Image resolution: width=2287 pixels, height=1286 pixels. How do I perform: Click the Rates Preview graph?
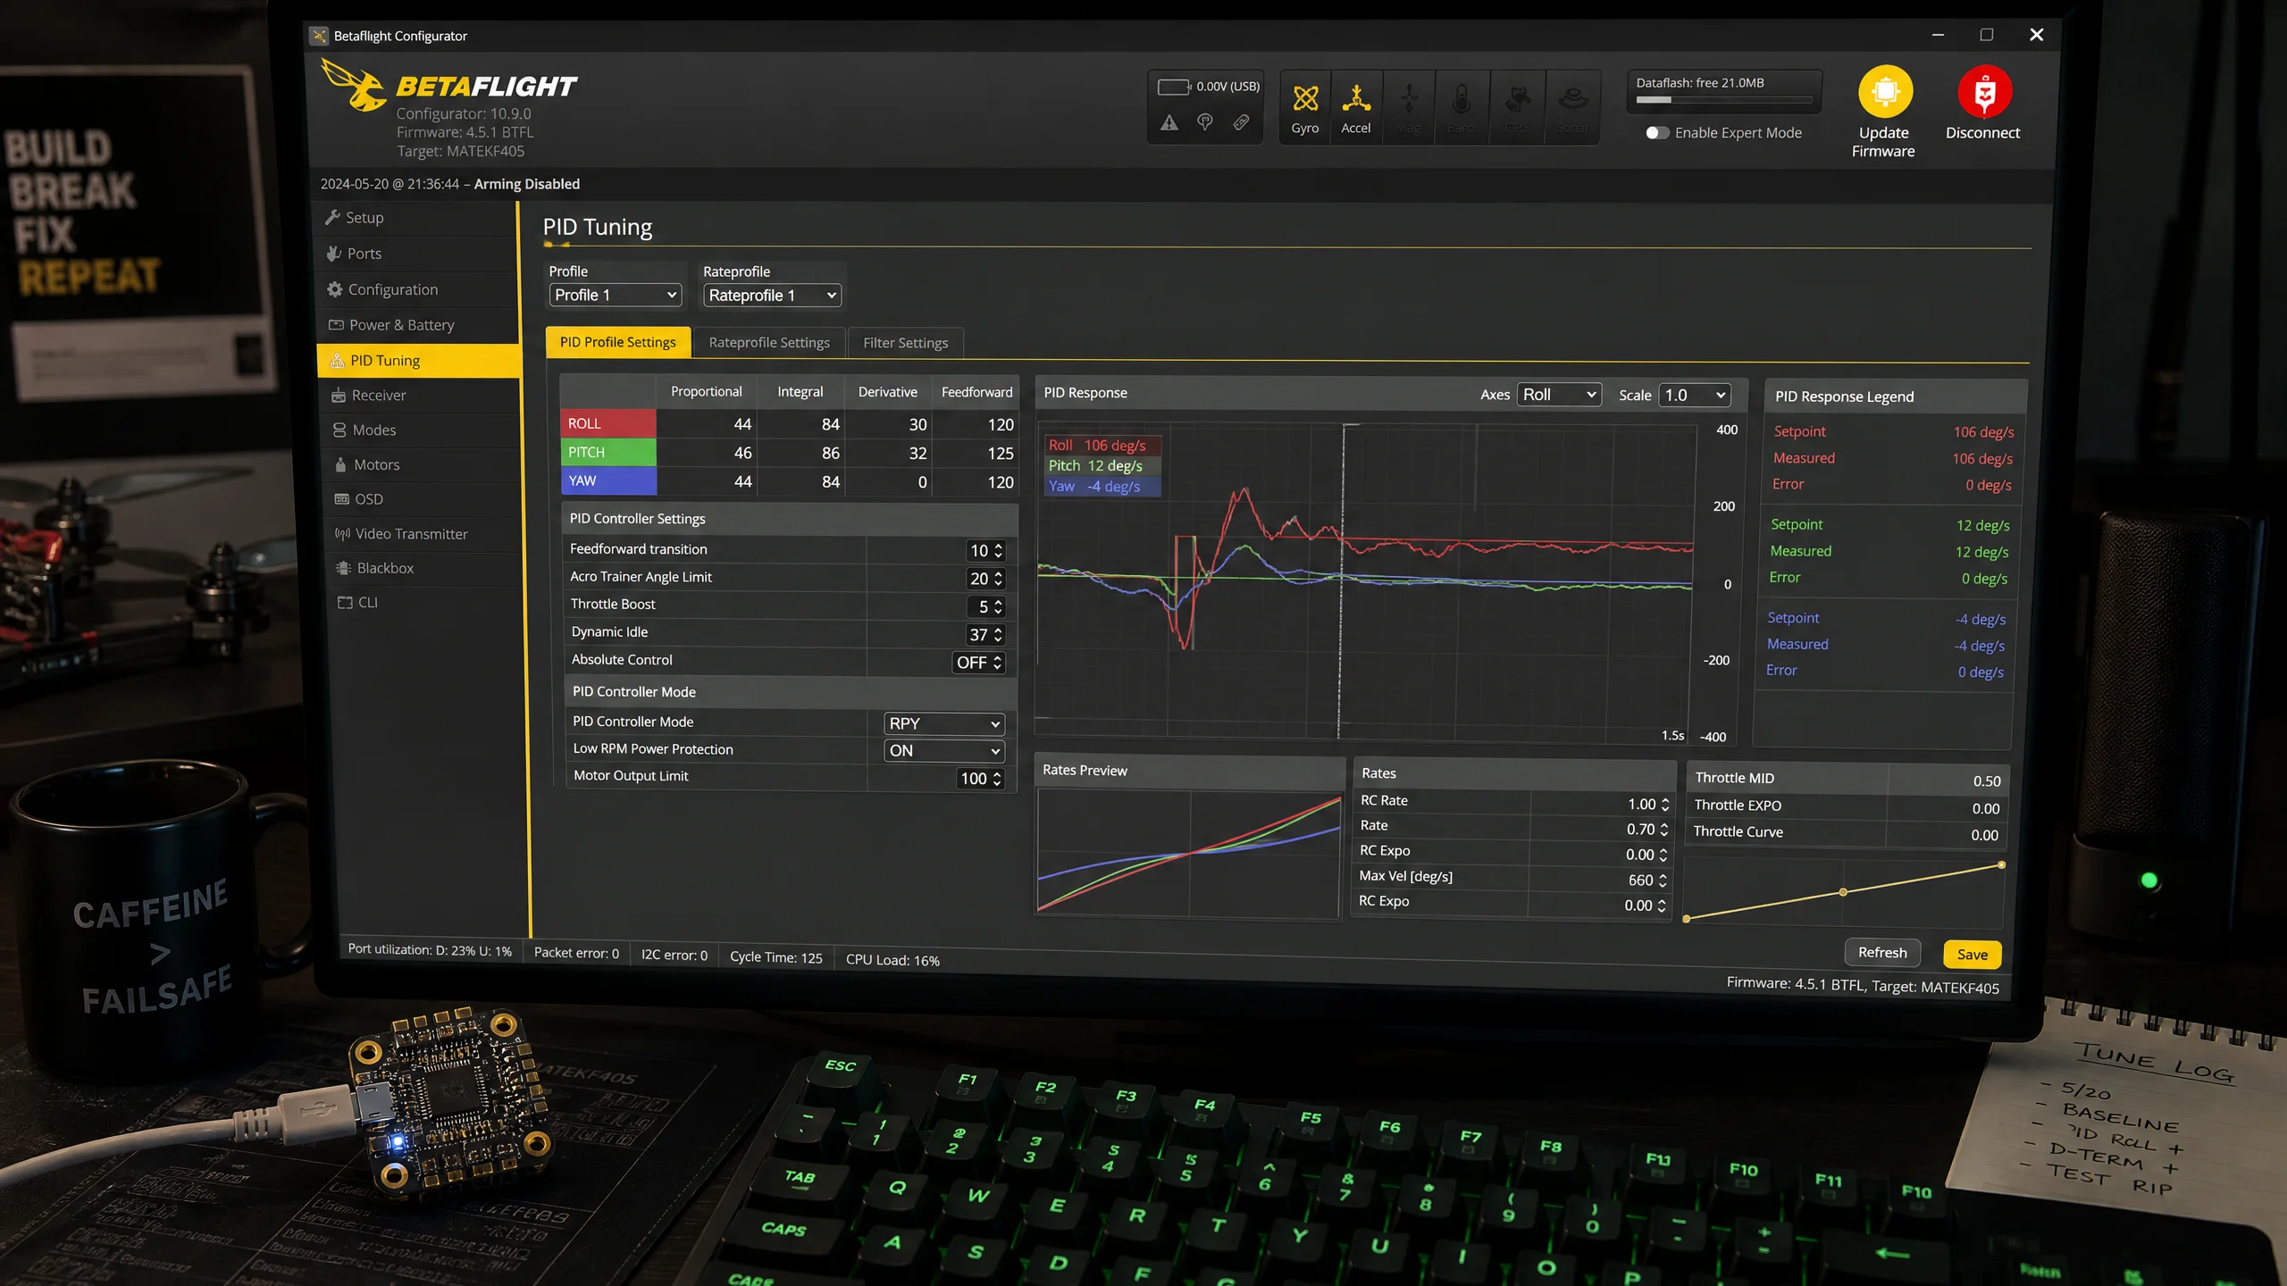point(1188,853)
